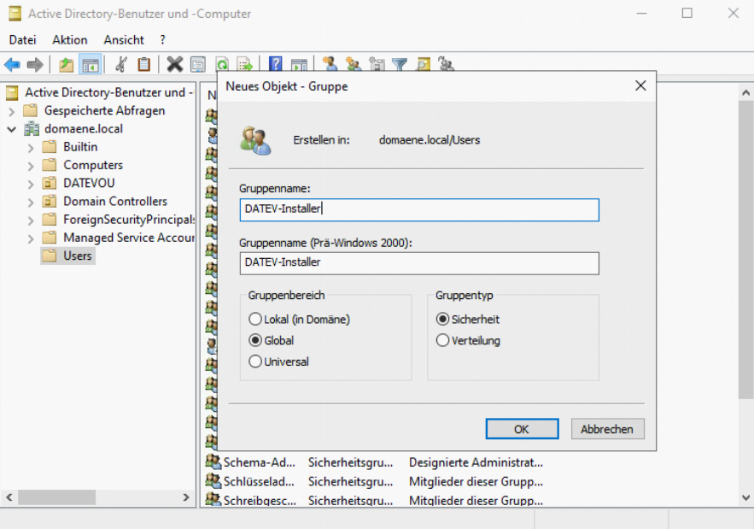This screenshot has width=754, height=529.
Task: Expand the Gespeicherte Abfragen node
Action: click(x=11, y=111)
